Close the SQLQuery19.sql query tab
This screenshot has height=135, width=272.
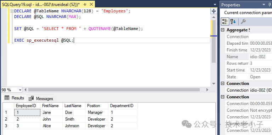pyautogui.click(x=91, y=5)
